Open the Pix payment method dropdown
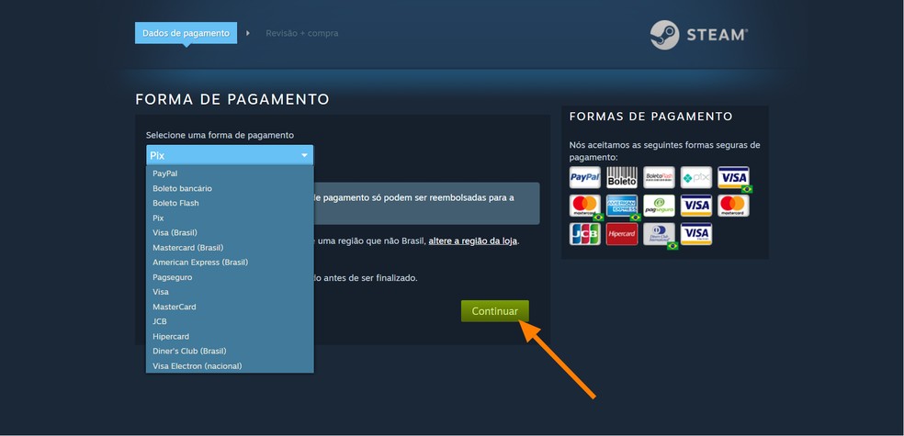Image resolution: width=904 pixels, height=436 pixels. [230, 155]
